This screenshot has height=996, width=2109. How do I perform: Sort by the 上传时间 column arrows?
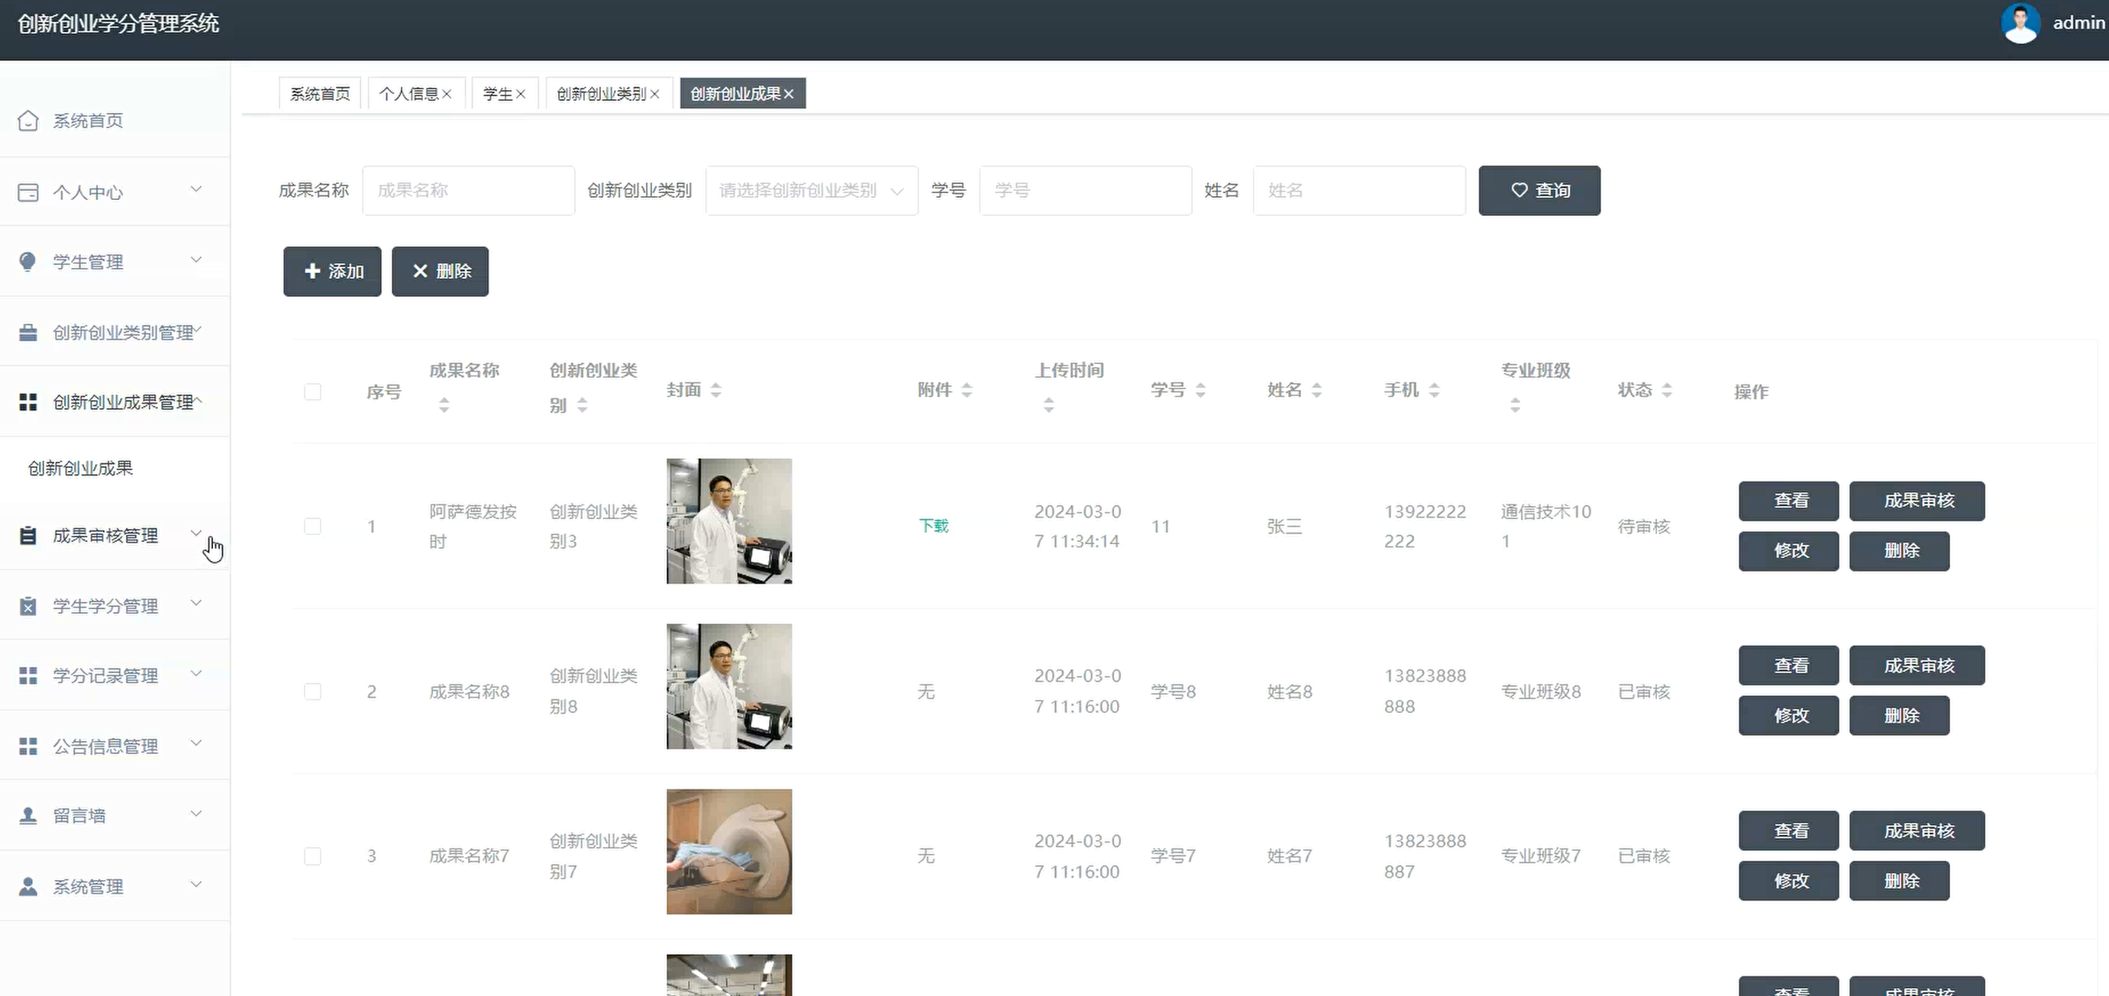1048,405
